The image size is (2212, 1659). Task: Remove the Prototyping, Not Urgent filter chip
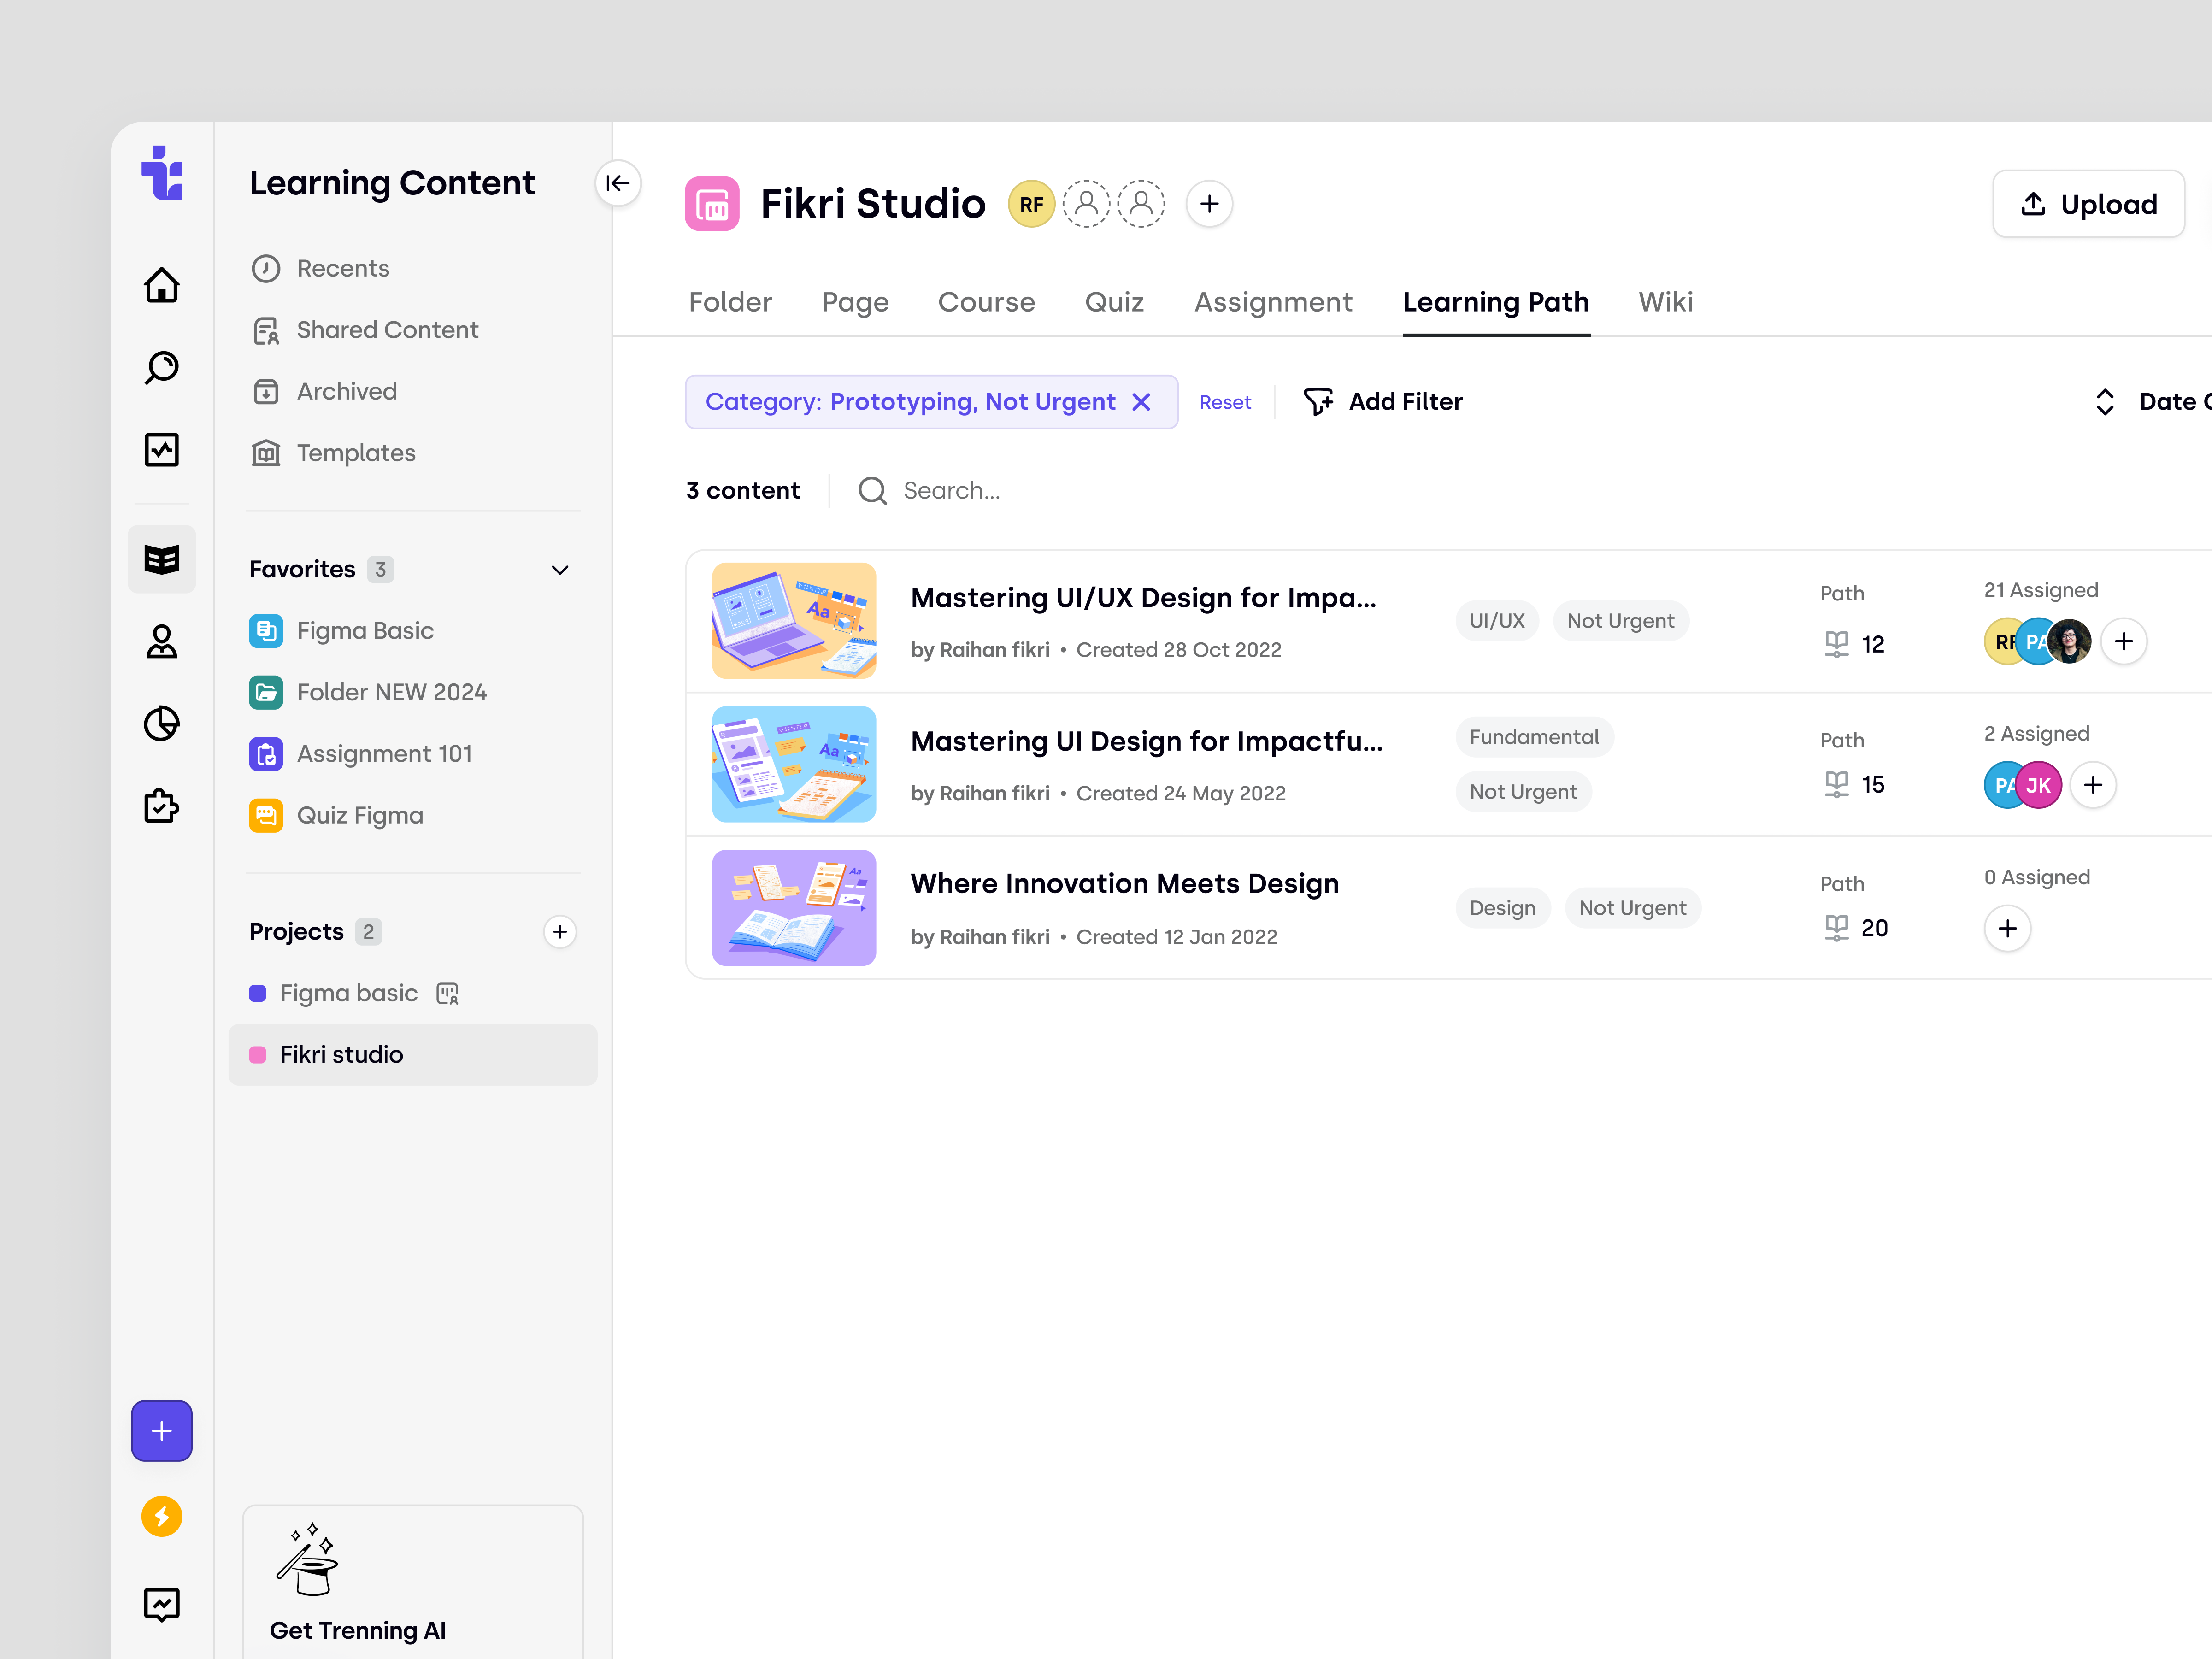point(1142,402)
